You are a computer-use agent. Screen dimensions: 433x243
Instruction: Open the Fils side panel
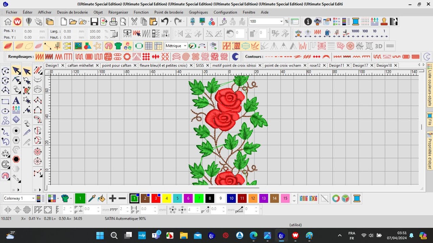430,119
